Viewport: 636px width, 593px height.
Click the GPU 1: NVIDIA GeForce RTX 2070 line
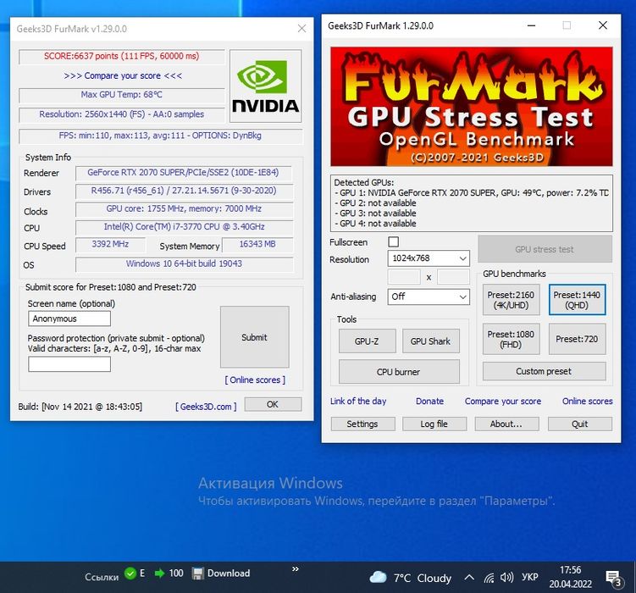point(472,193)
